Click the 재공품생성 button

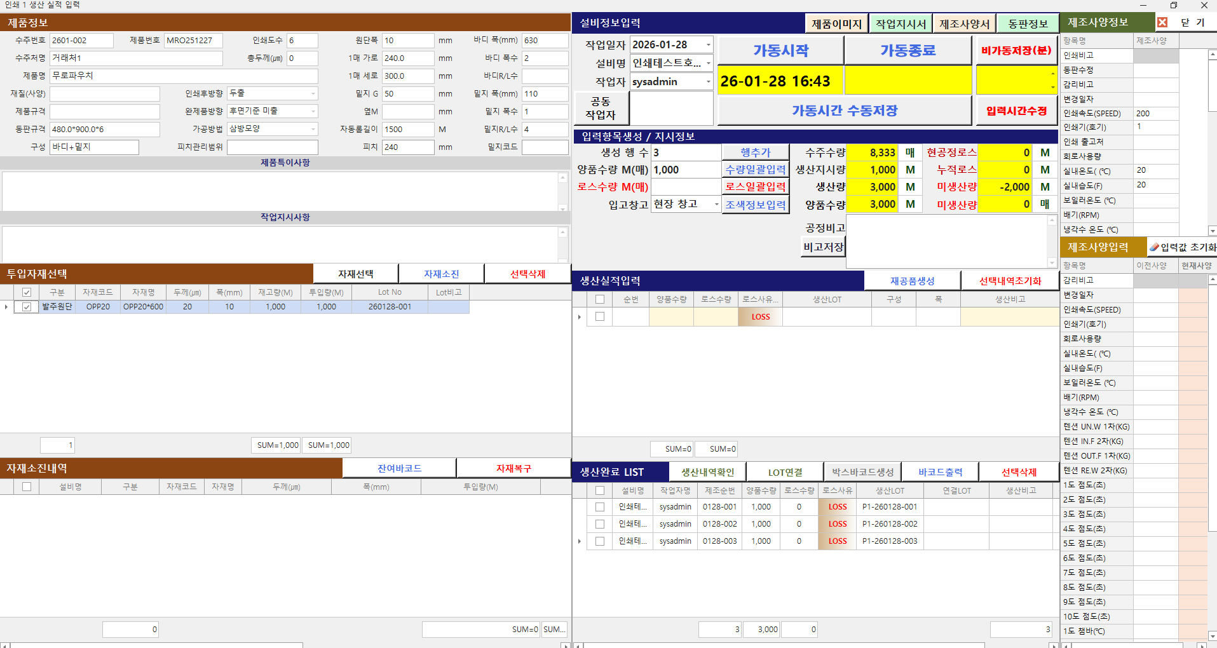click(x=912, y=280)
